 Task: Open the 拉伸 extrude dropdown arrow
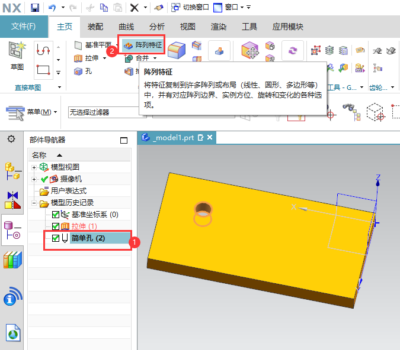[x=104, y=59]
